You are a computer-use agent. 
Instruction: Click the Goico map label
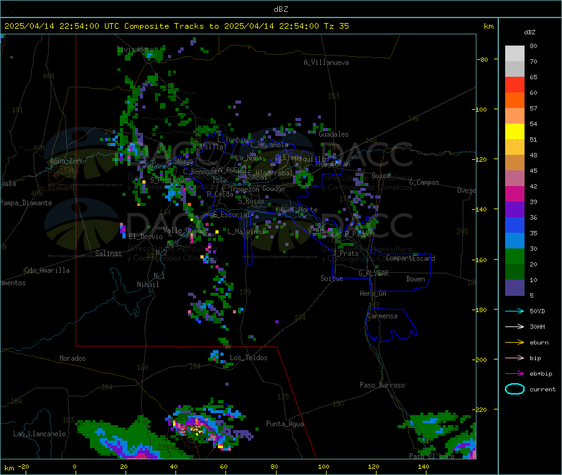[381, 175]
